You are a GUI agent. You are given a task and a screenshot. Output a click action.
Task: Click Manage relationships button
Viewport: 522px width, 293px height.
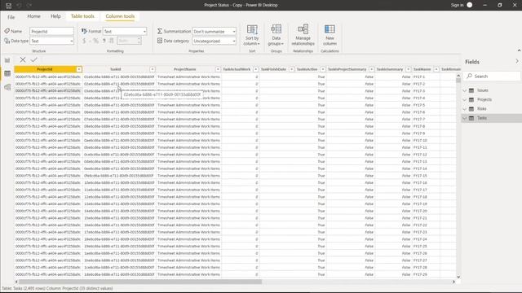pyautogui.click(x=303, y=35)
